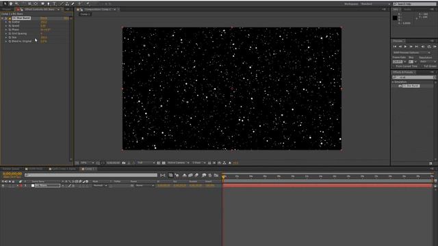438x246 pixels.
Task: Toggle loop option in Preview panel
Action: (x=429, y=46)
